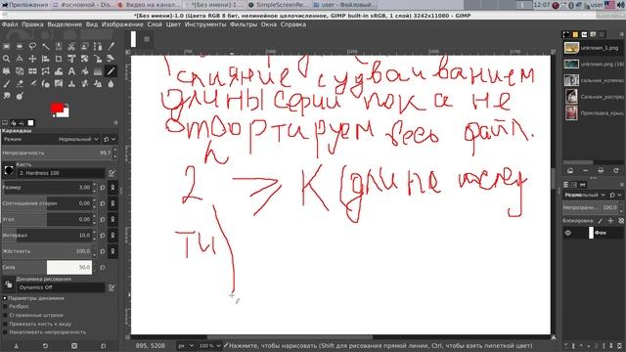Save tool preset at bottom of options
626x352 pixels.
[16, 345]
